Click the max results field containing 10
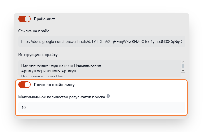 point(102,108)
